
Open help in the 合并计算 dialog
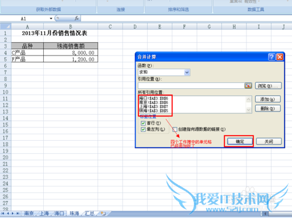(272, 57)
